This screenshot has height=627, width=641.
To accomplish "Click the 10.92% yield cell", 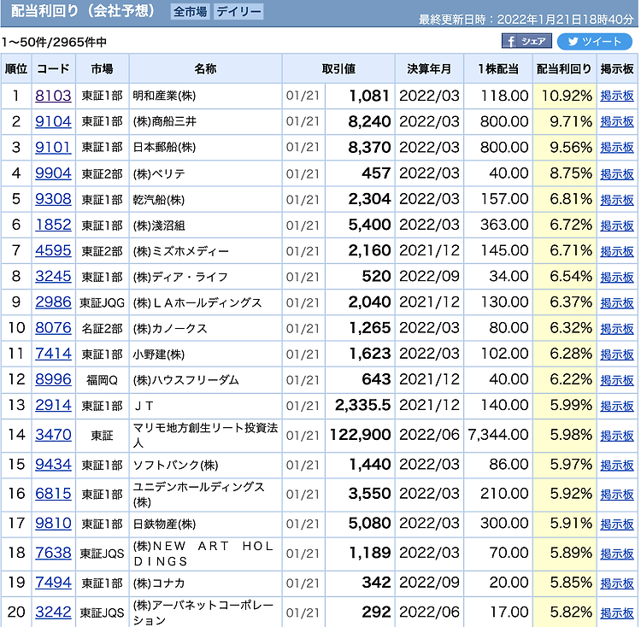I will tap(564, 96).
